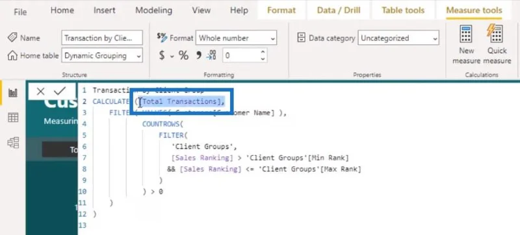Apply percentage format icon
Viewport: 520px width, 235px height.
(184, 56)
